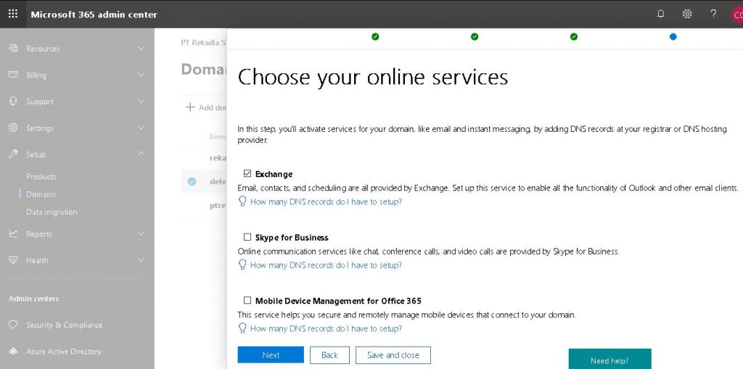Click the help question mark icon

pyautogui.click(x=713, y=14)
